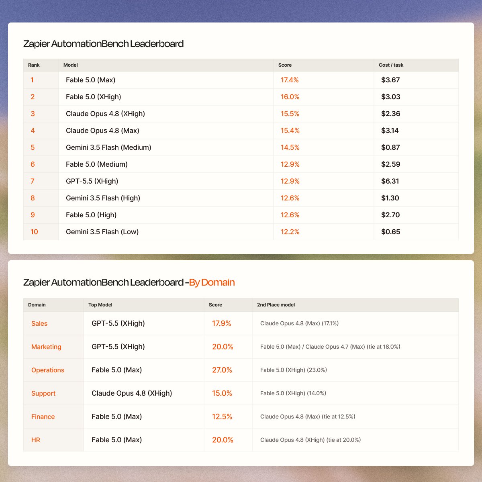Screen dimensions: 482x482
Task: Select 'Gemini 3.5 Flash (Low)' model
Action: 102,232
